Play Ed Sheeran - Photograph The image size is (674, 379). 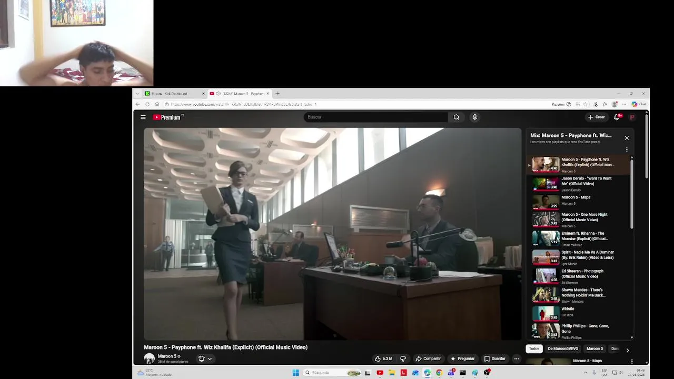tap(578, 276)
